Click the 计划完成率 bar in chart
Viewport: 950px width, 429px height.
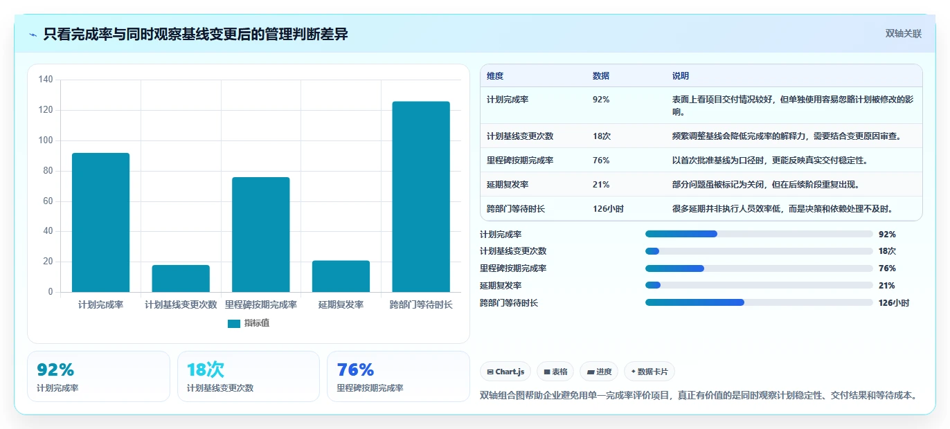(x=100, y=222)
